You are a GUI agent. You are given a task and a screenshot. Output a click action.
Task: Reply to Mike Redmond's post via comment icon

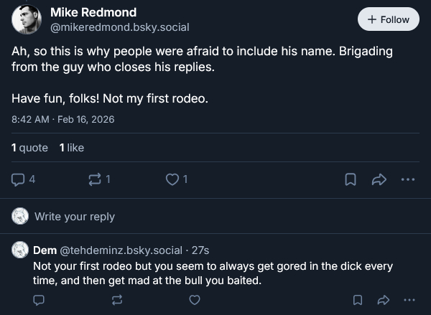[19, 180]
